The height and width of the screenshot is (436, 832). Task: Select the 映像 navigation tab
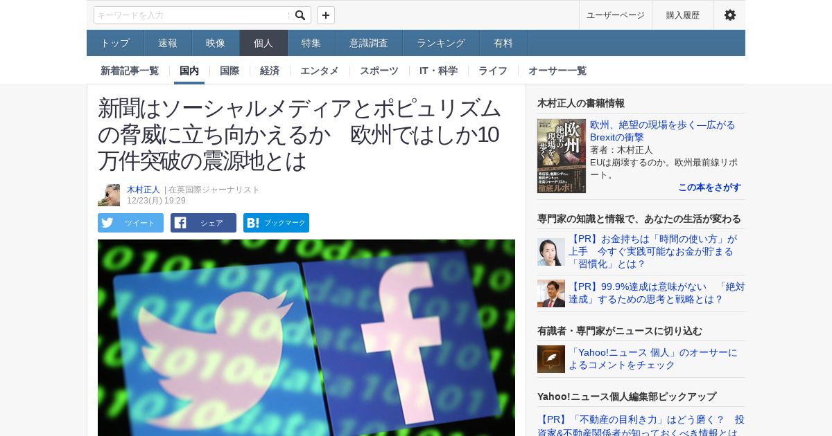(x=216, y=43)
